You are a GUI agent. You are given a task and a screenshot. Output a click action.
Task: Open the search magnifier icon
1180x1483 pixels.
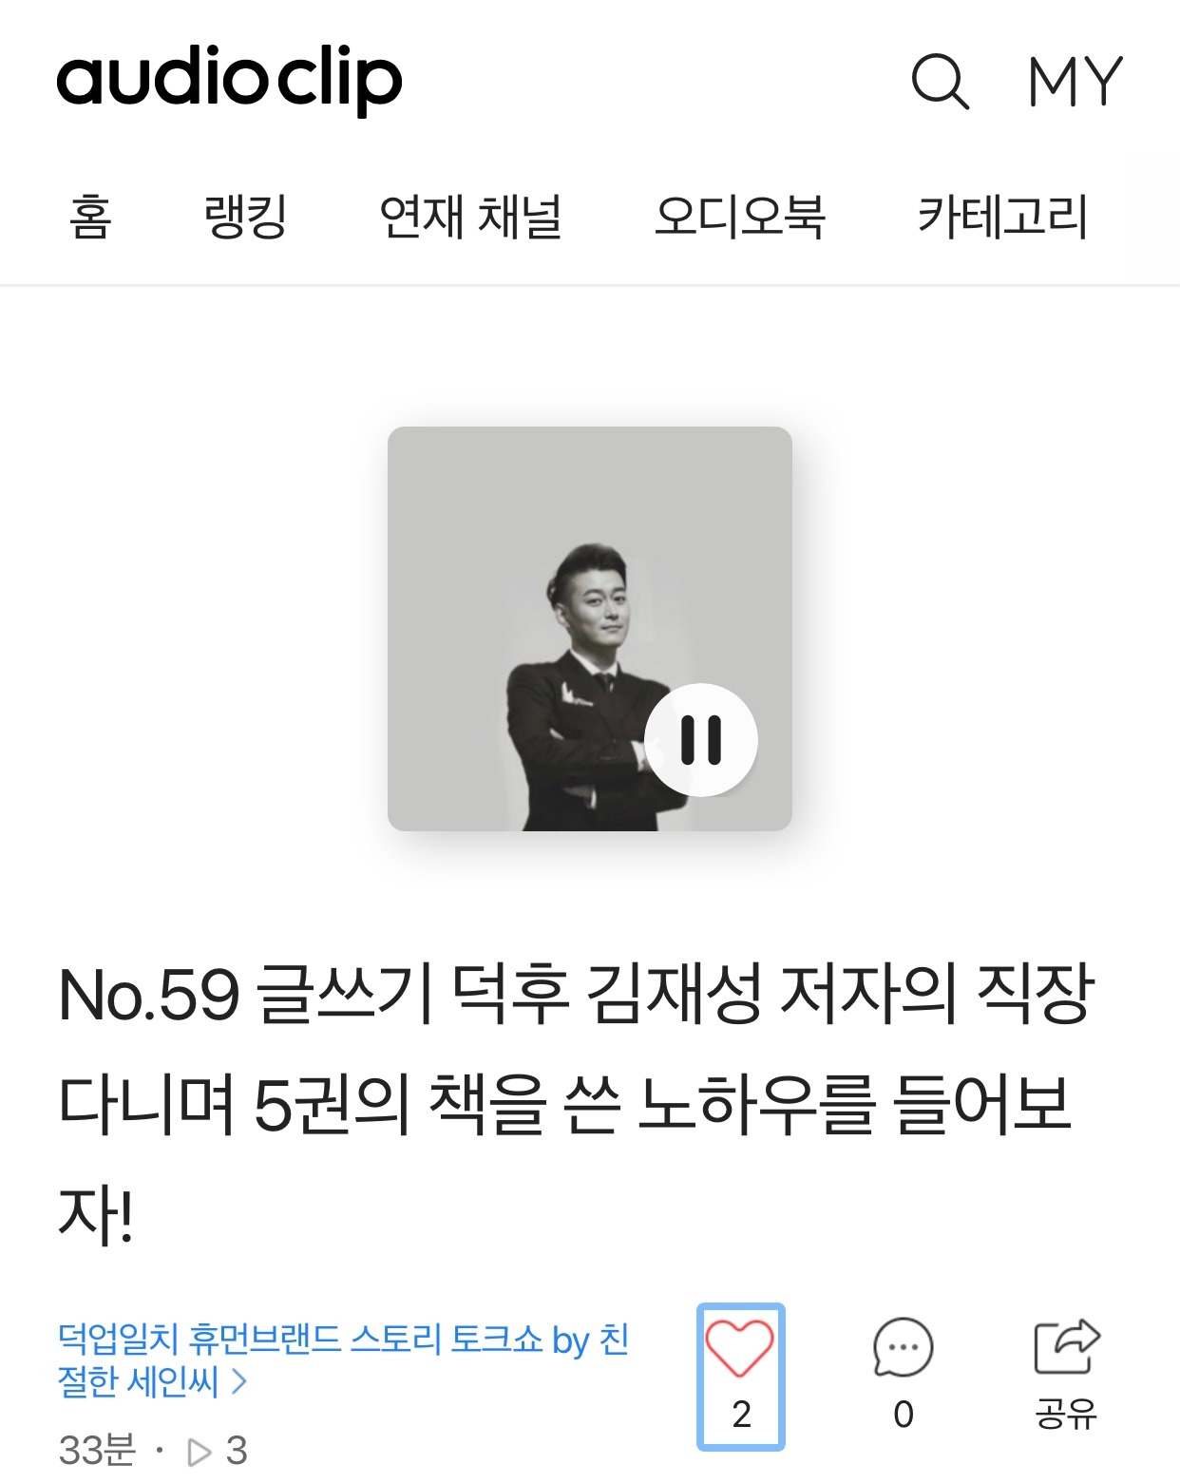940,82
